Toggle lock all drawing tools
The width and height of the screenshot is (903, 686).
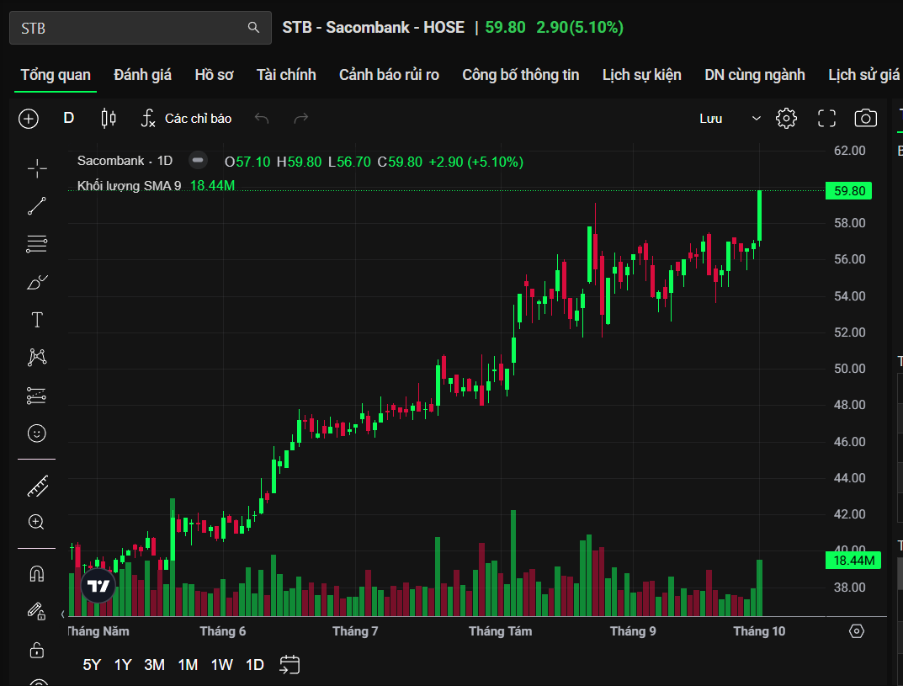(x=37, y=649)
